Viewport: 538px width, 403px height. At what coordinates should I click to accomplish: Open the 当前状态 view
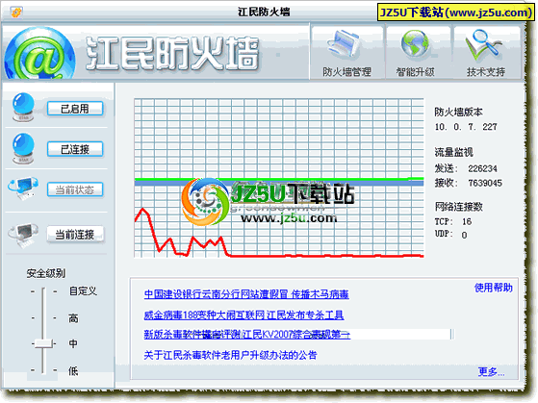click(x=75, y=189)
